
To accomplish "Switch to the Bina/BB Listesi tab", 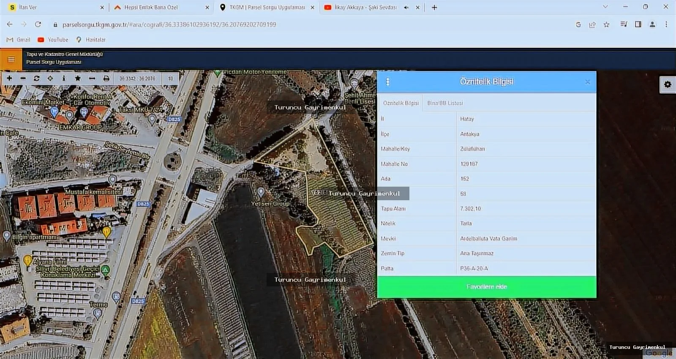I will (445, 103).
